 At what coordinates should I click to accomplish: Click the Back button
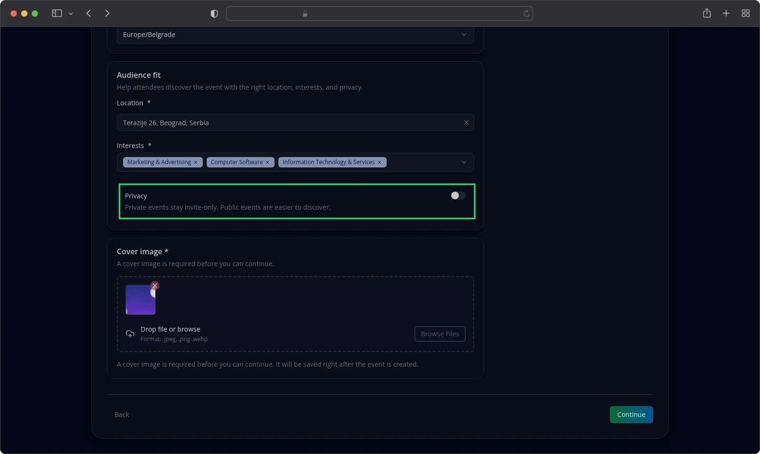[122, 415]
